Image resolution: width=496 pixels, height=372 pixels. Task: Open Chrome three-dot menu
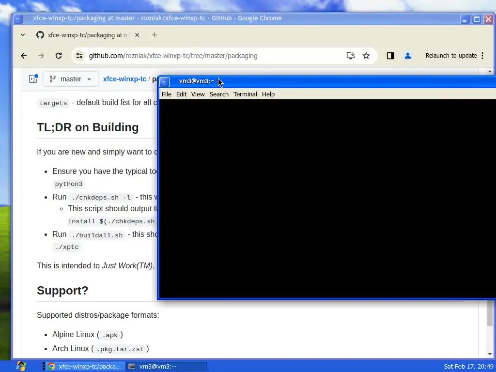pyautogui.click(x=482, y=56)
